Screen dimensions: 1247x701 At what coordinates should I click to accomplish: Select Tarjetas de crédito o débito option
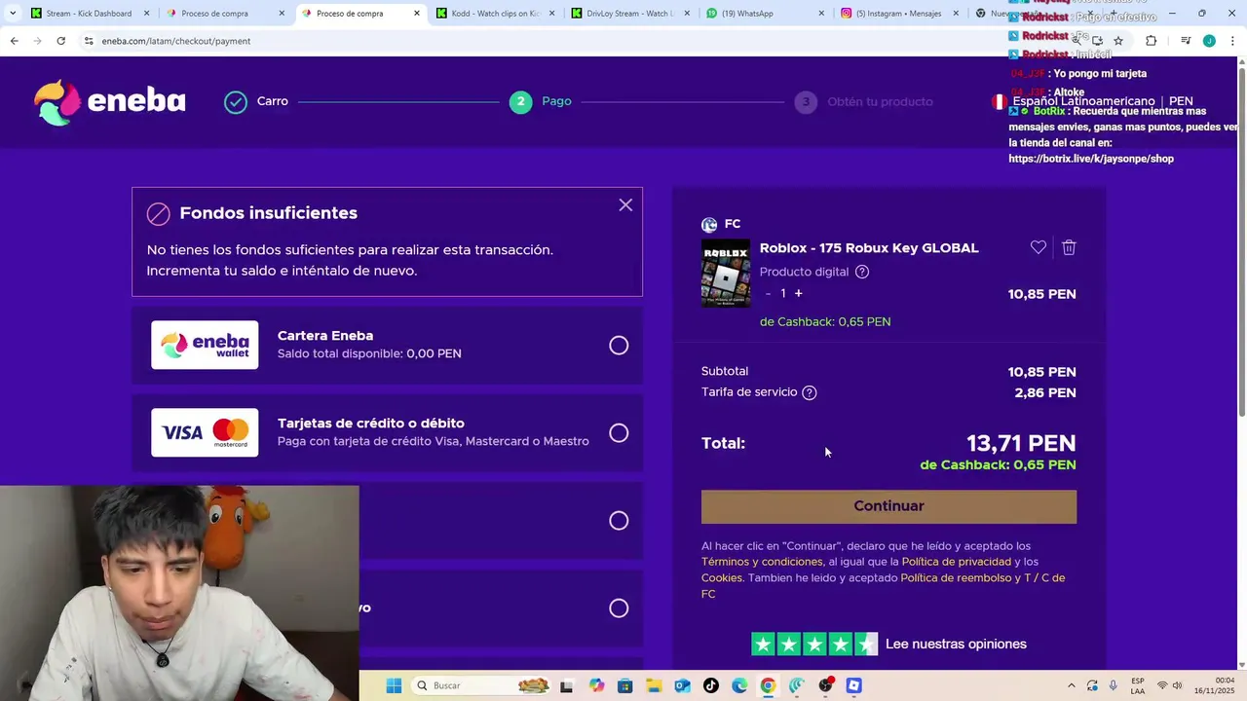point(387,432)
